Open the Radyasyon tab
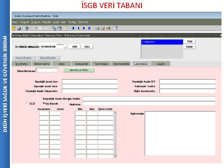Screen dimensions: 224x168 (x=82, y=64)
